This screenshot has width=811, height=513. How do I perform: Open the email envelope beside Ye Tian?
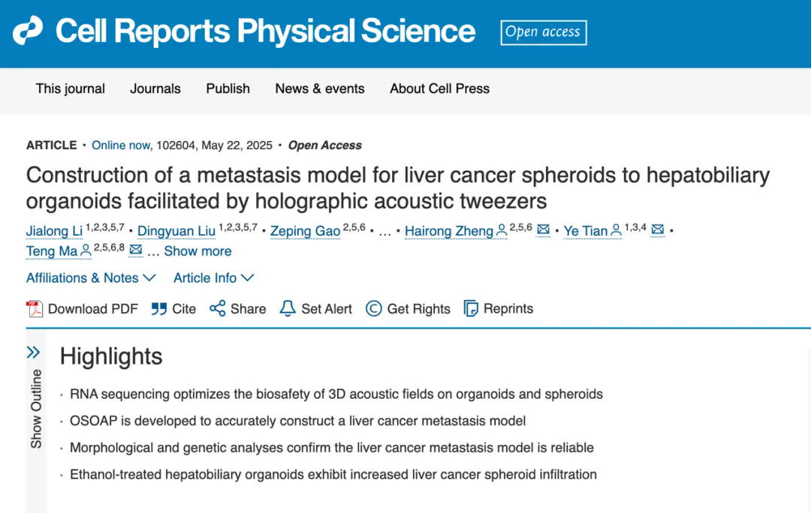click(658, 230)
